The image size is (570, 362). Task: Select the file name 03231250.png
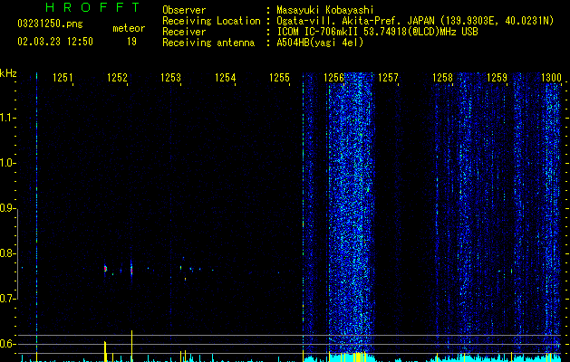click(x=50, y=24)
